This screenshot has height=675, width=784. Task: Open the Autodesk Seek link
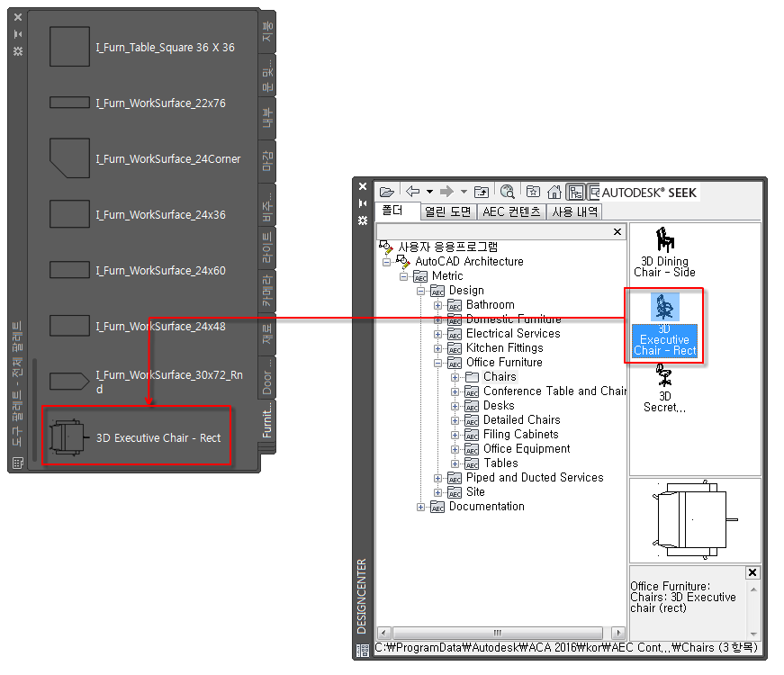(649, 193)
